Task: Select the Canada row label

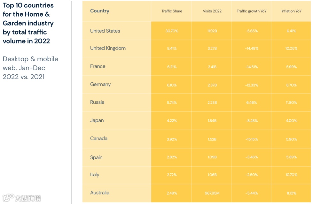Action: point(99,139)
